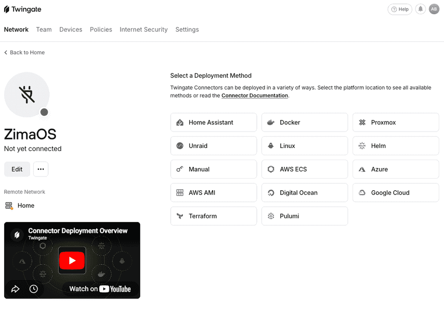This screenshot has width=444, height=316.
Task: Click the Terraform icon
Action: coord(180,216)
